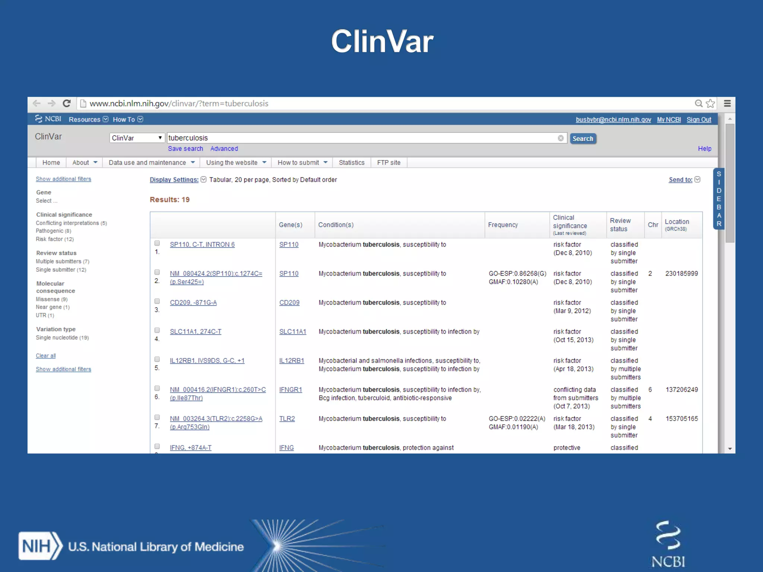
Task: Clear the tuberculosis search text
Action: [561, 138]
